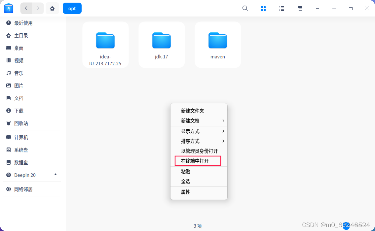Screen dimensions: 375x231
Task: Open 音乐 in the sidebar
Action: [32, 73]
